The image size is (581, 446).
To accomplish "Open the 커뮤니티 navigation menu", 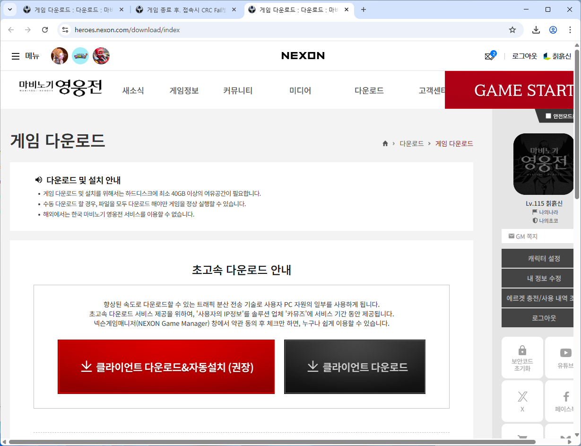I will point(238,91).
